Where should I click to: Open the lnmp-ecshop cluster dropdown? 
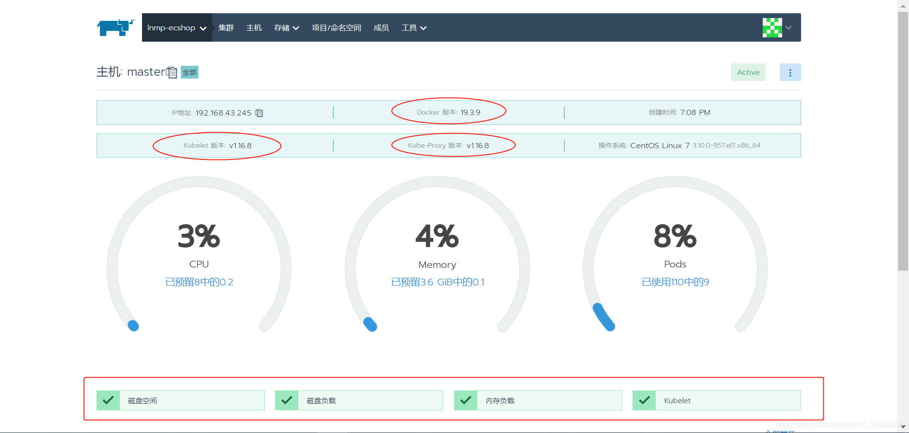coord(177,27)
